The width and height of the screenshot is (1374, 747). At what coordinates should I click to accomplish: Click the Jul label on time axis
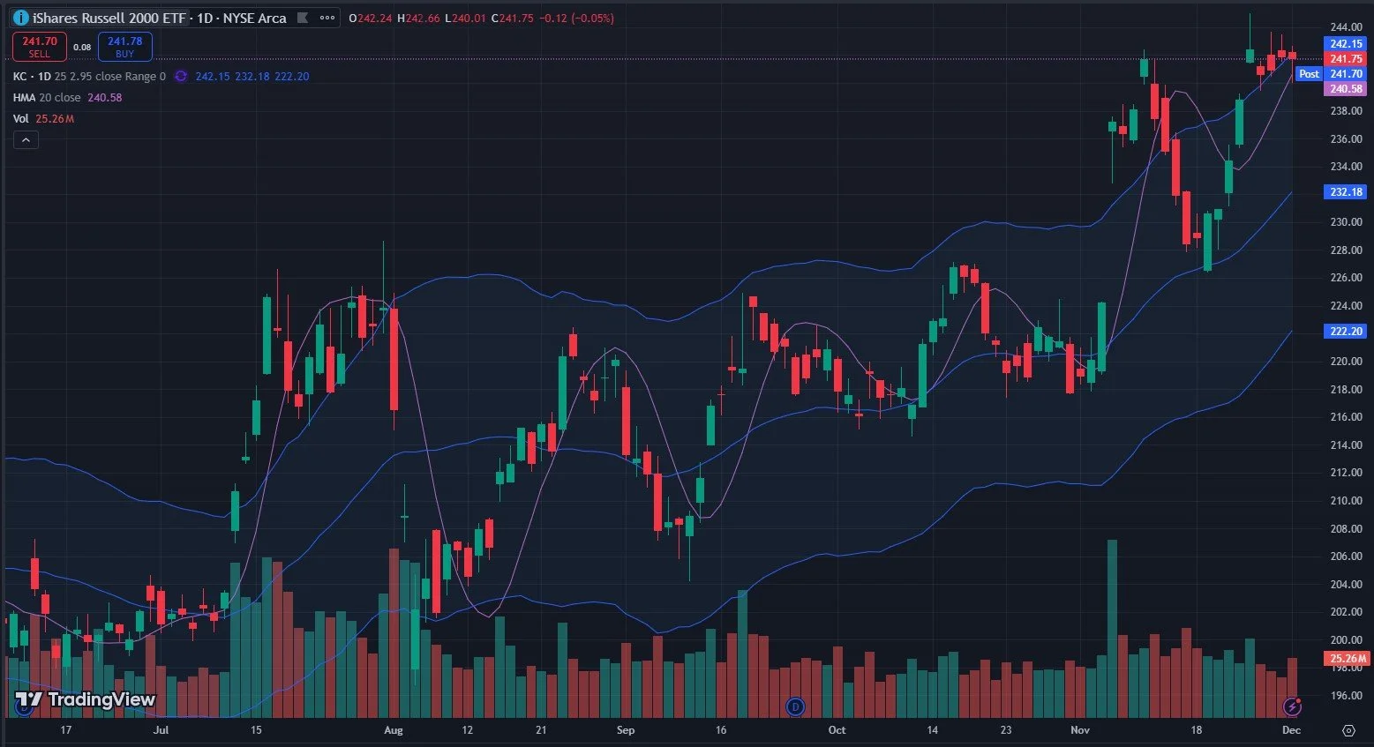click(161, 730)
